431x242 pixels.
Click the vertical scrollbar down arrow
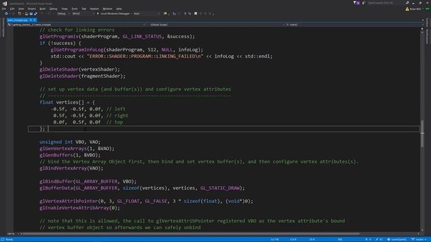(x=422, y=230)
